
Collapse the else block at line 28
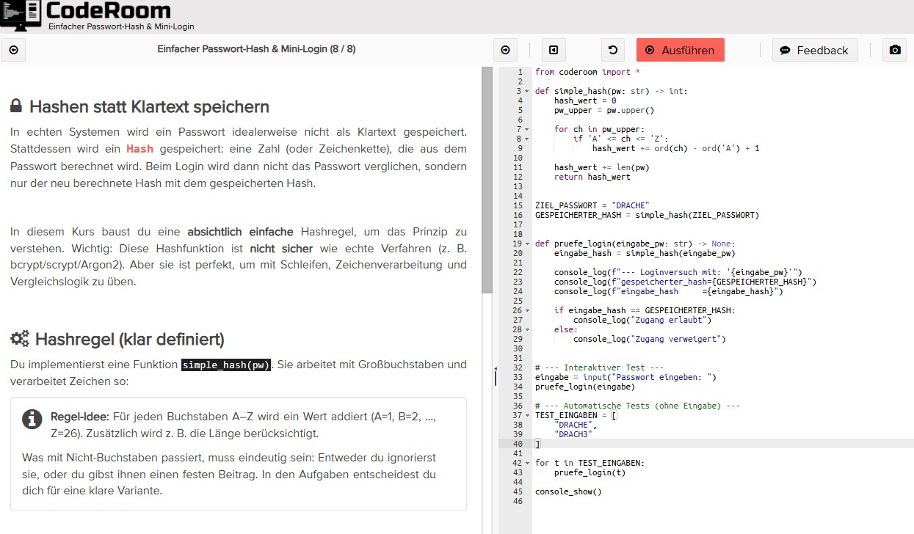pyautogui.click(x=527, y=329)
